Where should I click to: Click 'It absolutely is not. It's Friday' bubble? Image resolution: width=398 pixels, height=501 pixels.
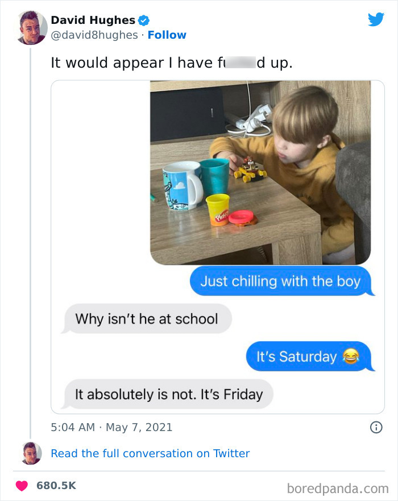tap(168, 394)
